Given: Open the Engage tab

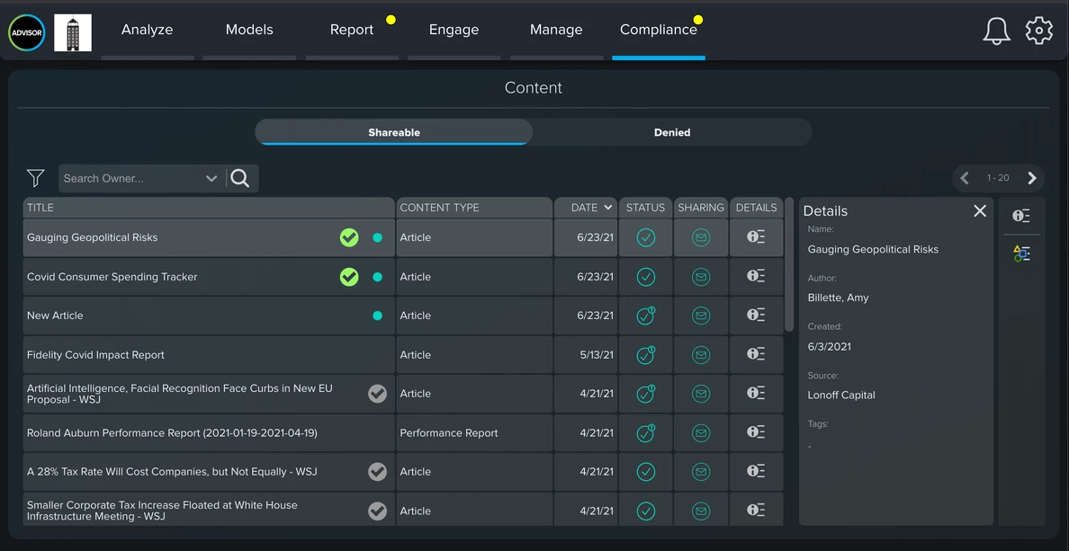Looking at the screenshot, I should 454,30.
